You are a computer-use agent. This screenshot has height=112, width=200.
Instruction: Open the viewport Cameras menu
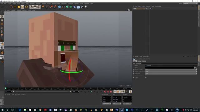13,10
